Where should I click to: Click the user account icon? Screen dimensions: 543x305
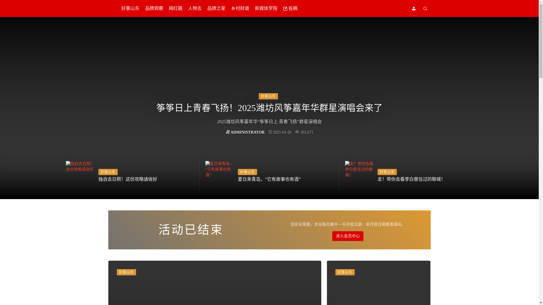point(414,8)
